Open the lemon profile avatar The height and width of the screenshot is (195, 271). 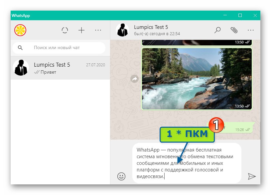point(20,30)
